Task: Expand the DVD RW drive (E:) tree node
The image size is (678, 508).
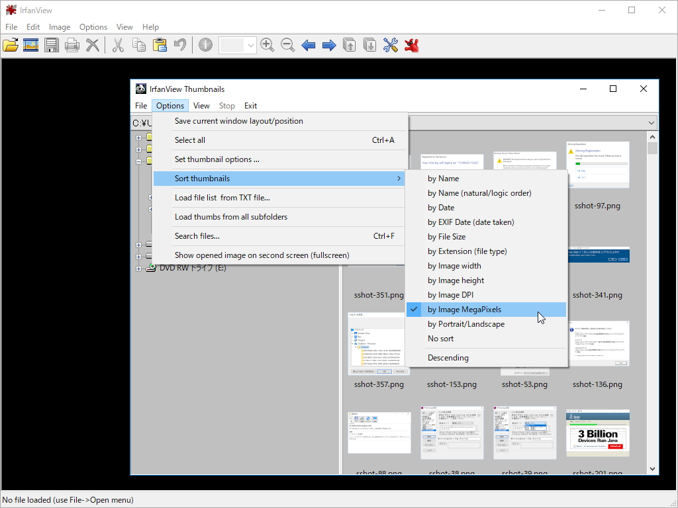Action: point(138,269)
